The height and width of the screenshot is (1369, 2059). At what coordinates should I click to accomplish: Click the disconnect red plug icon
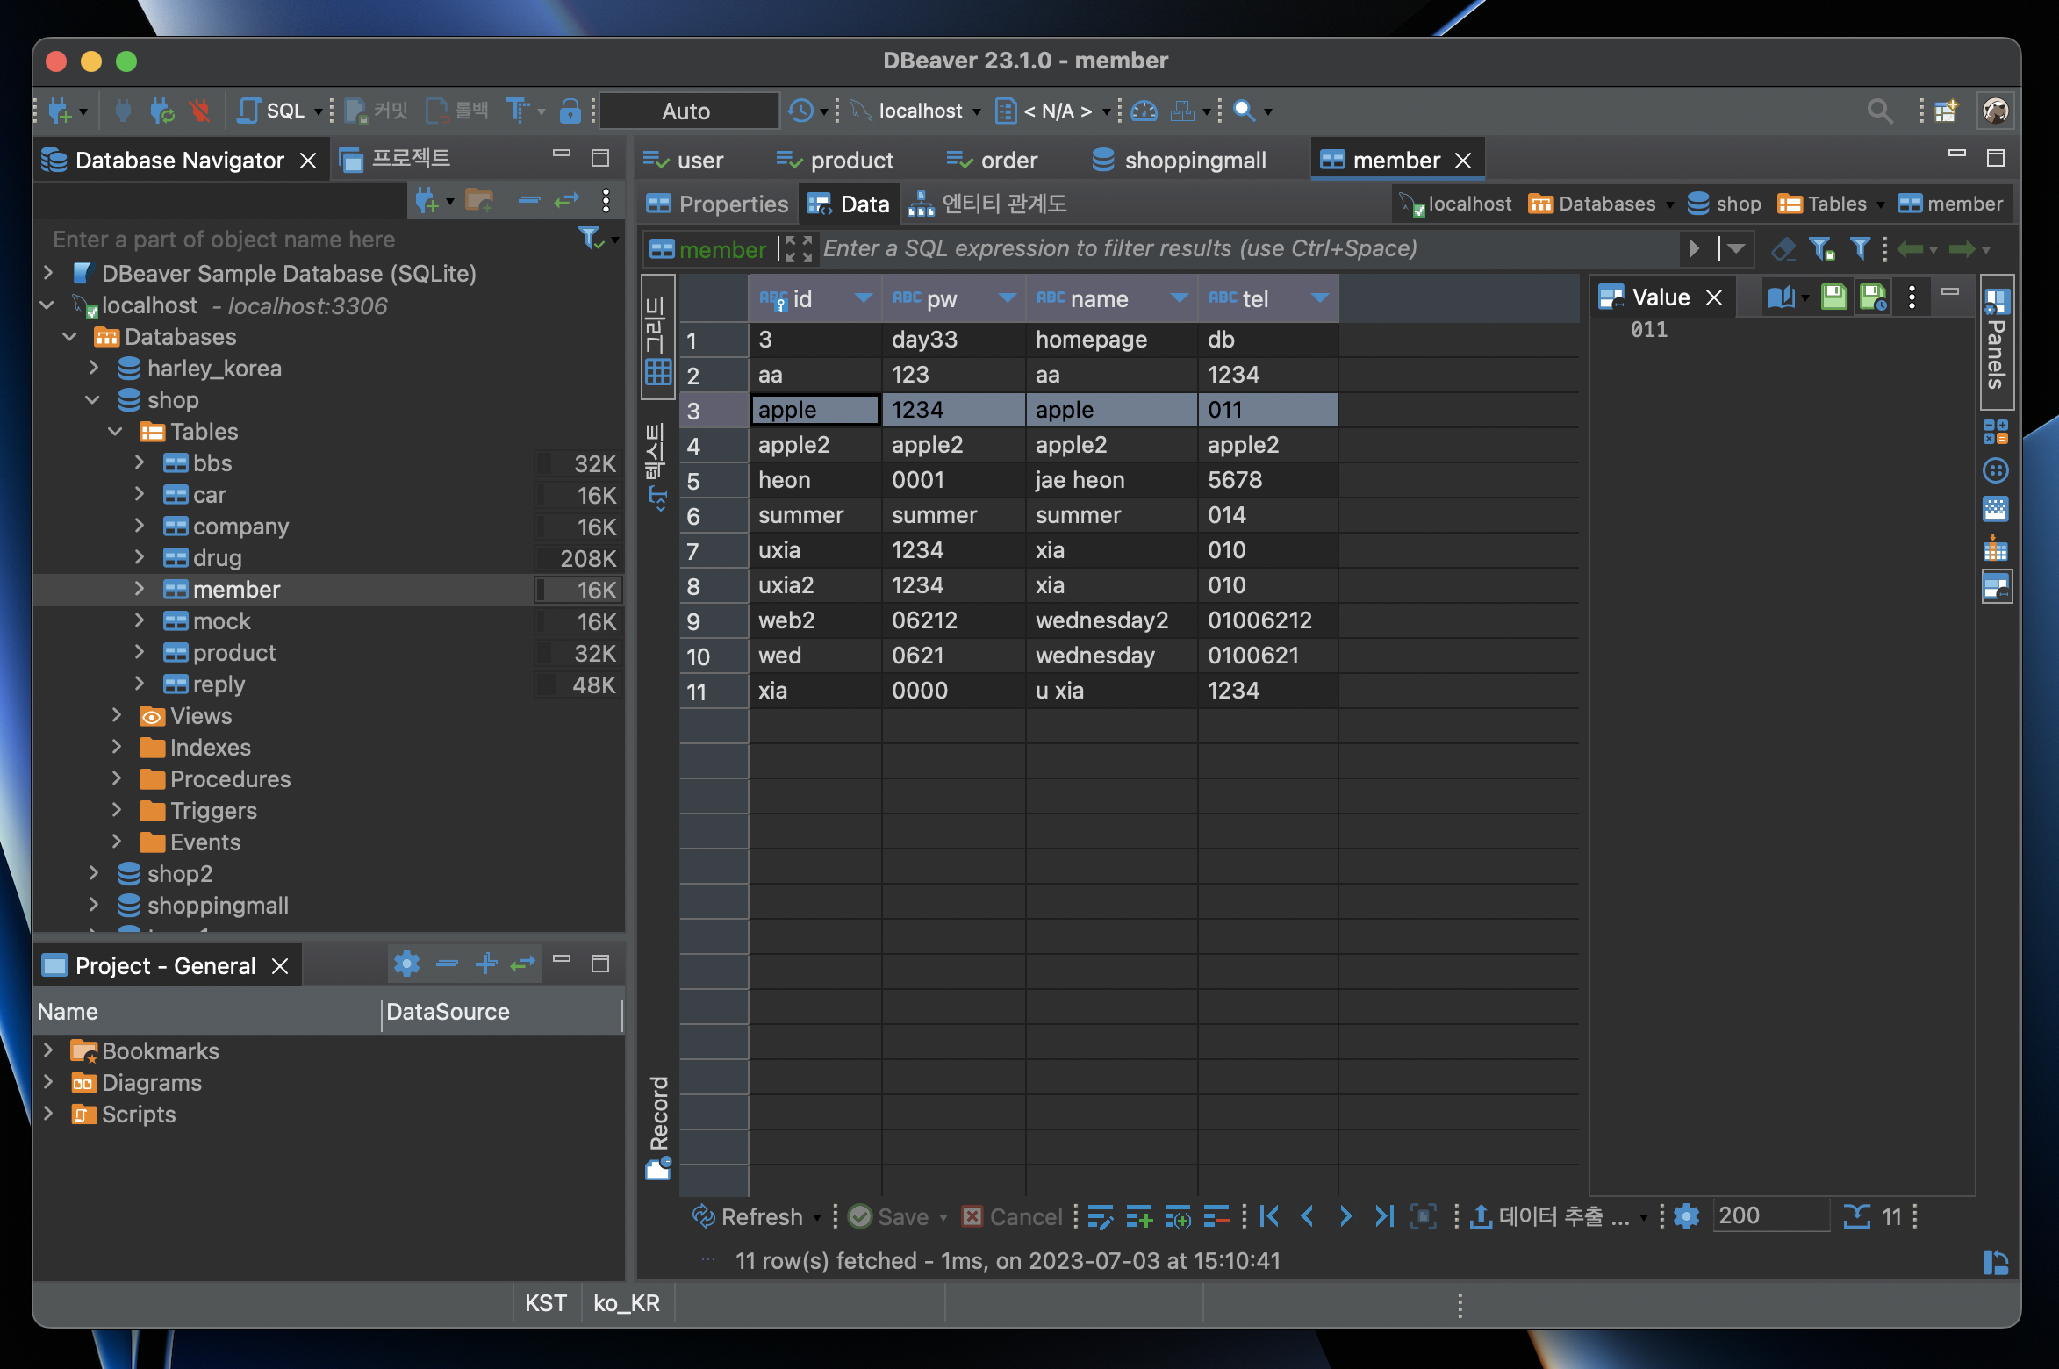[200, 111]
